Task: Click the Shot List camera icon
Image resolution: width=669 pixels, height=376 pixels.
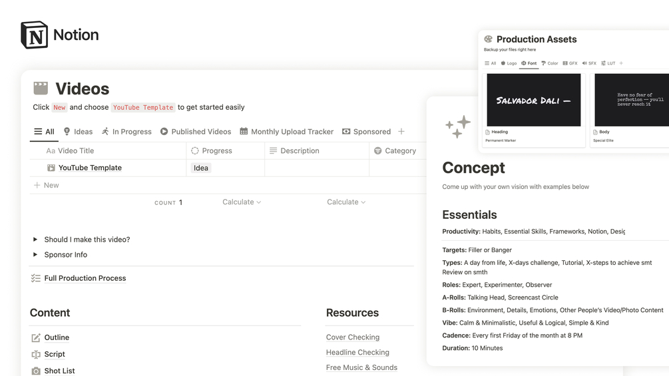Action: pyautogui.click(x=36, y=371)
